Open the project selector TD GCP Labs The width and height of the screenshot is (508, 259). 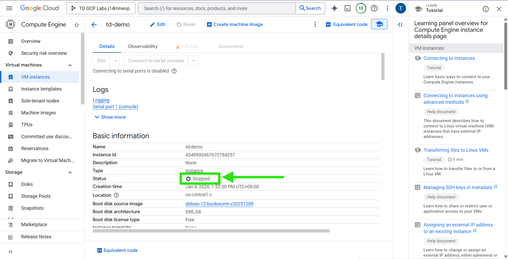tap(101, 8)
